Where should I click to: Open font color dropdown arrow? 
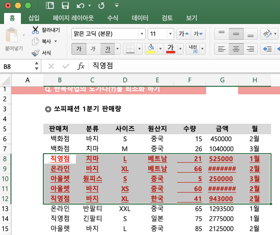coord(180,49)
